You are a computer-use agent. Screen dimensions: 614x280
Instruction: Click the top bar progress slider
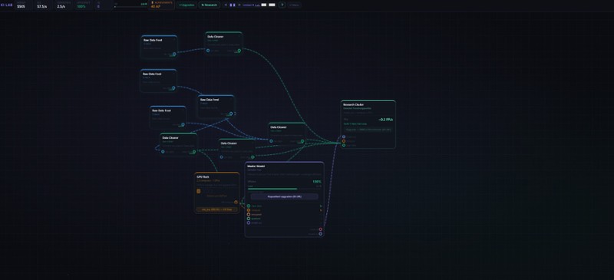pos(130,7)
